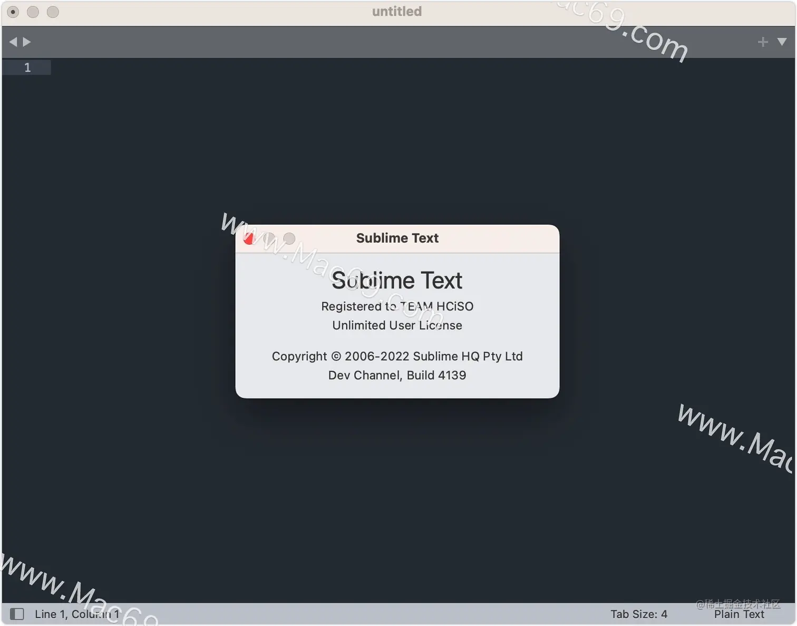
Task: Open tab list dropdown triangle
Action: pos(782,42)
